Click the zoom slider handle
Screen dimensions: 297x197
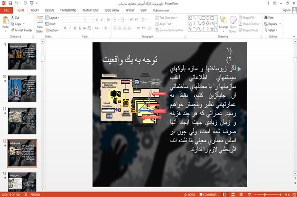point(265,195)
